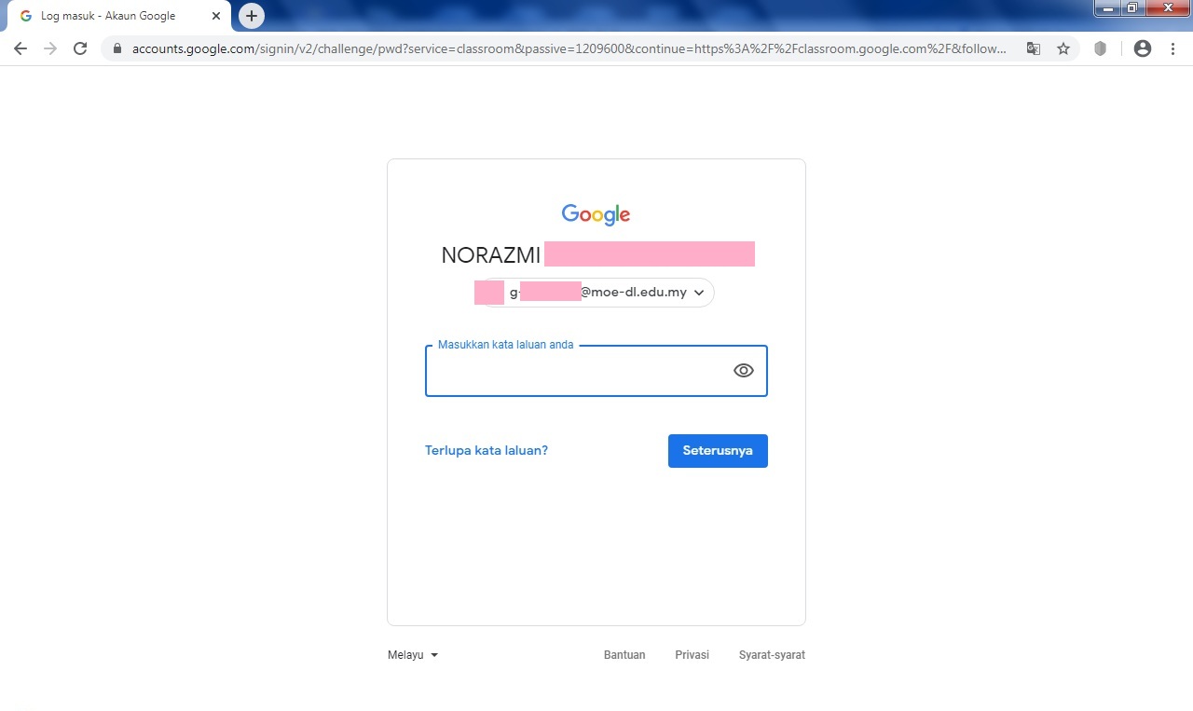
Task: Reload the Google sign-in page
Action: click(80, 48)
